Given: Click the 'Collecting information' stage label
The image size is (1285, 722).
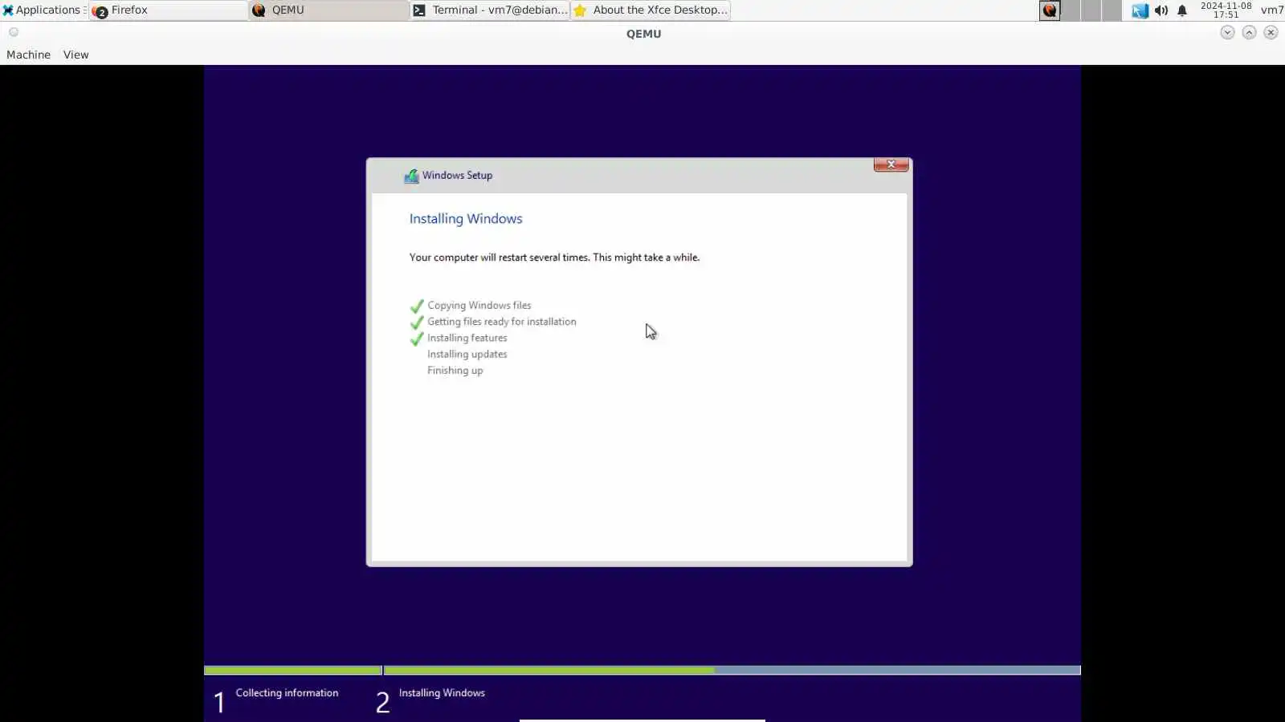Looking at the screenshot, I should (x=287, y=693).
